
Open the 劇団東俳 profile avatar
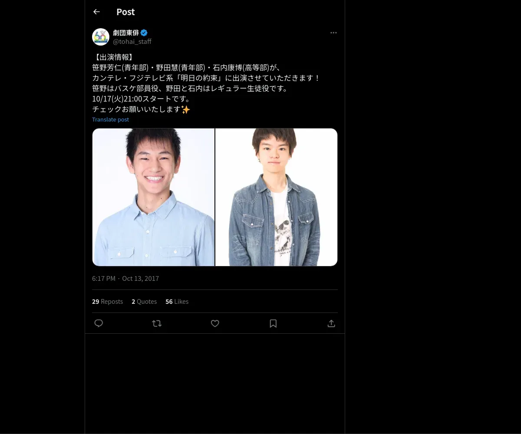(x=101, y=37)
